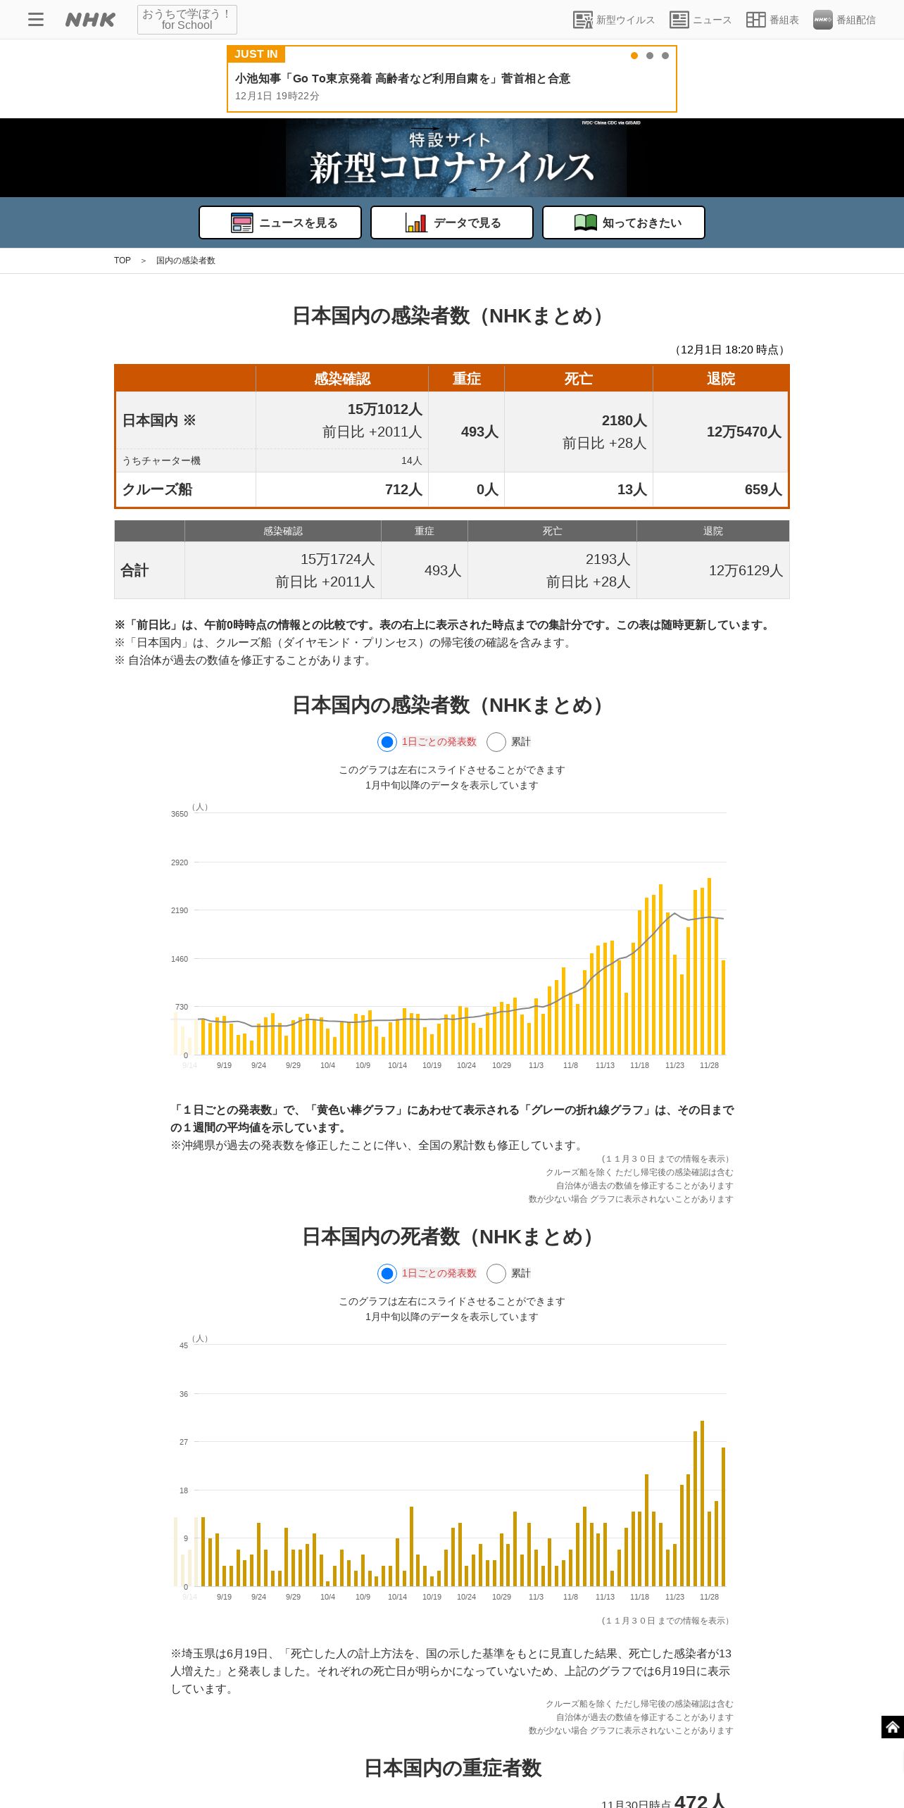Select the third carousel dot

coord(665,56)
